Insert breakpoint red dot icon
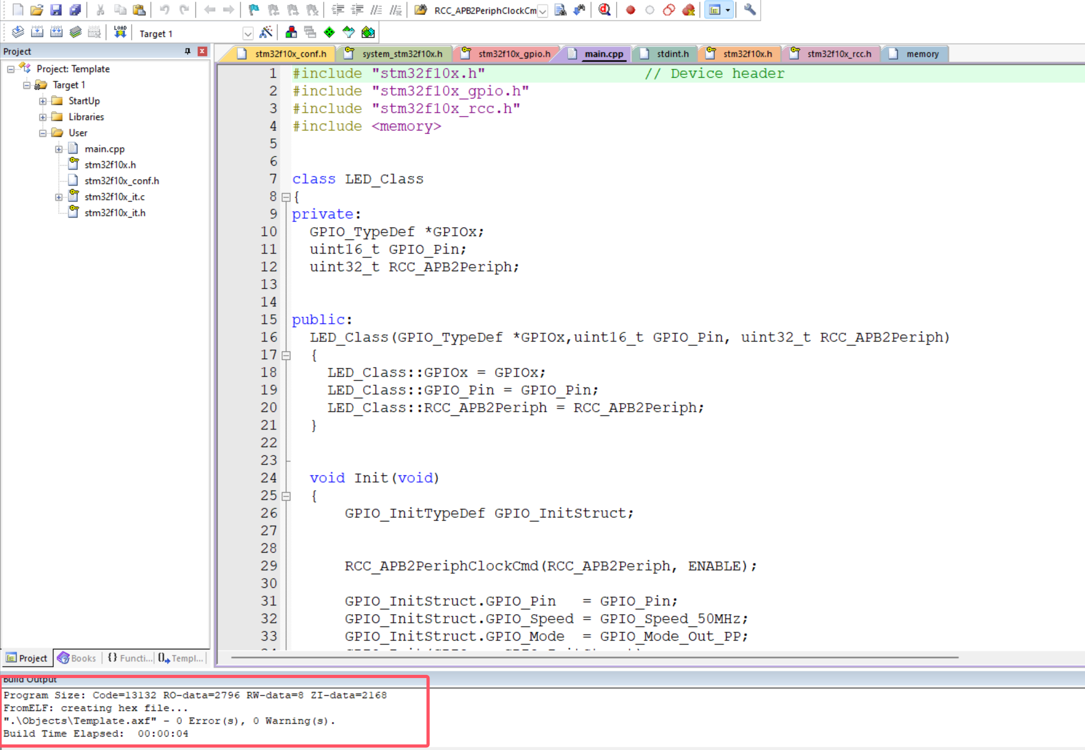The image size is (1085, 750). tap(630, 10)
